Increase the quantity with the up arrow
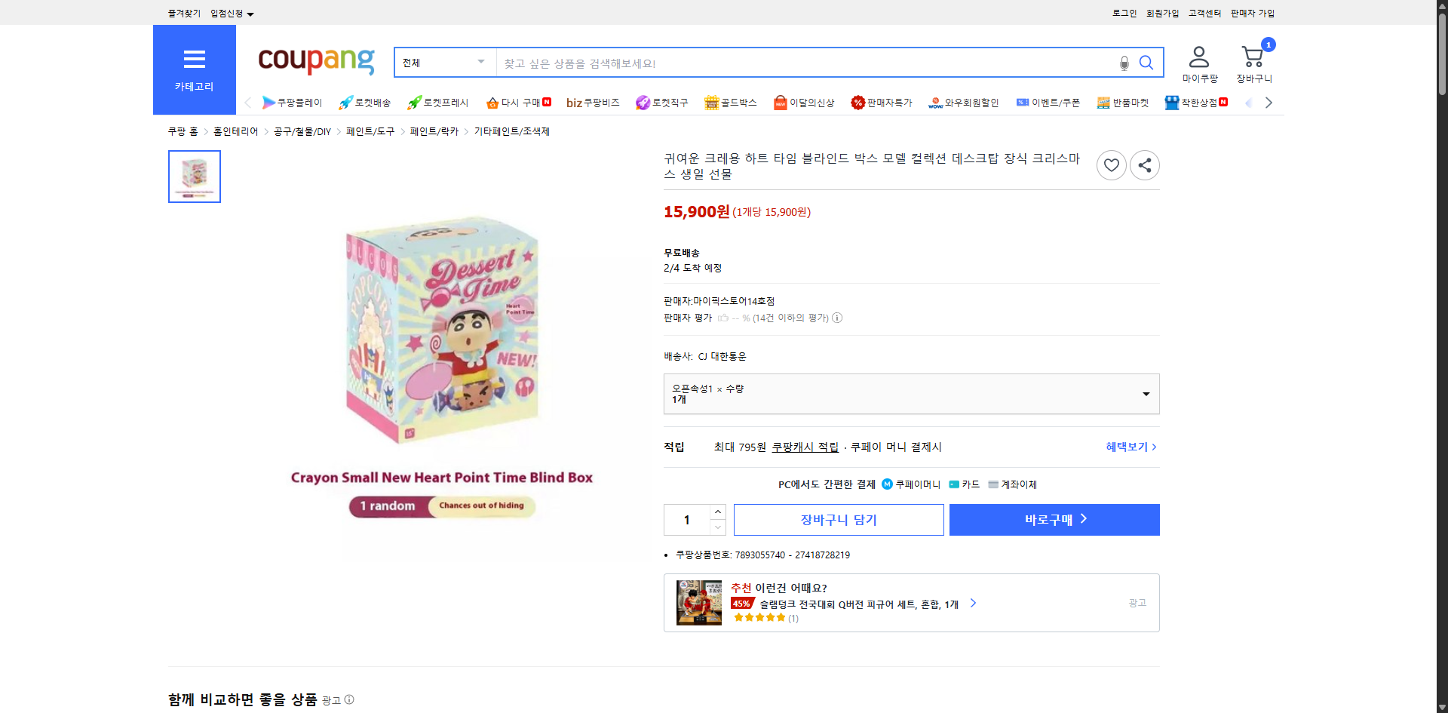Viewport: 1448px width, 713px height. coord(718,512)
